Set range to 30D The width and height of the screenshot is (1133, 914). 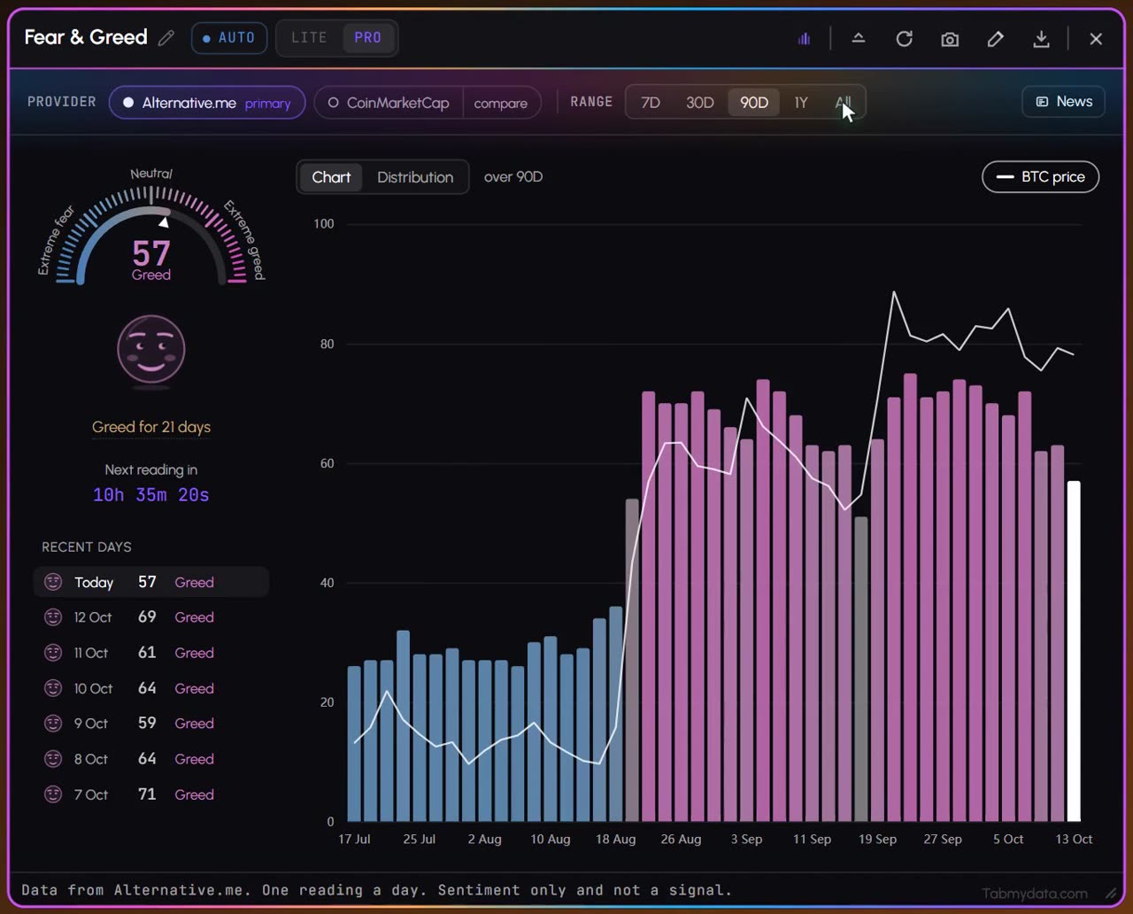[700, 103]
